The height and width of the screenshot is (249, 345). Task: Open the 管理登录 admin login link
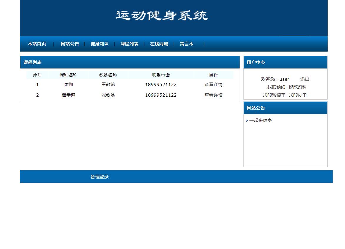(x=99, y=176)
